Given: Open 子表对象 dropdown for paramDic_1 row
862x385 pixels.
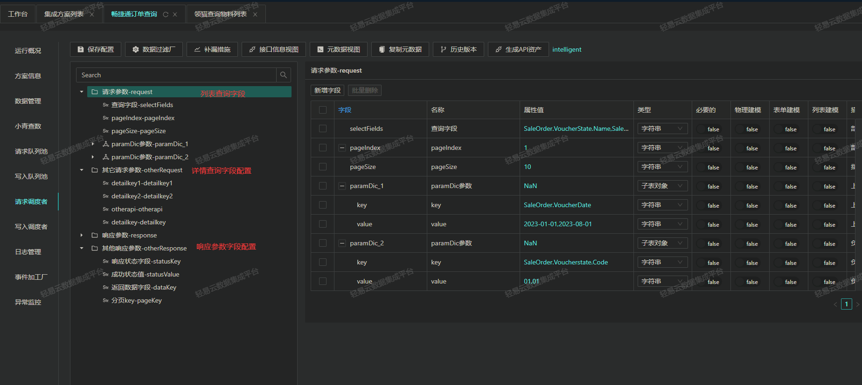Looking at the screenshot, I should tap(662, 186).
